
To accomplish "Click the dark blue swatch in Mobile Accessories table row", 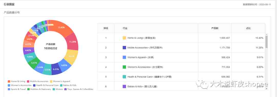I will tap(124, 48).
